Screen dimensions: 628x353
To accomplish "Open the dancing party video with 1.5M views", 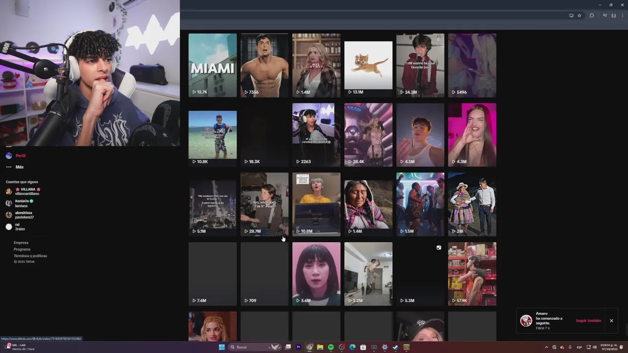I will click(x=420, y=204).
